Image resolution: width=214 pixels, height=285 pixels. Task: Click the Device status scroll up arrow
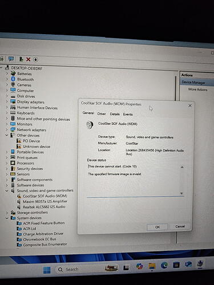click(182, 167)
